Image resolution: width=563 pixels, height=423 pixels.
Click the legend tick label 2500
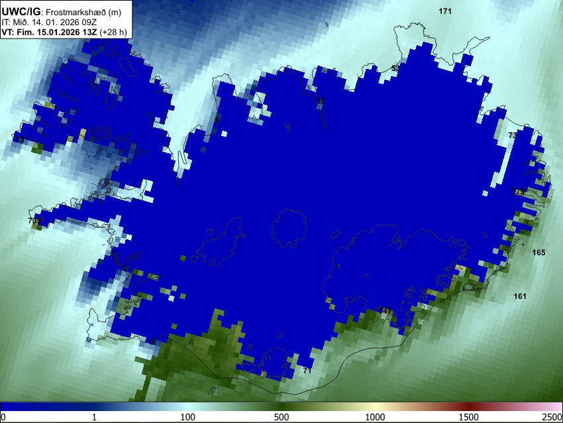[x=552, y=417]
